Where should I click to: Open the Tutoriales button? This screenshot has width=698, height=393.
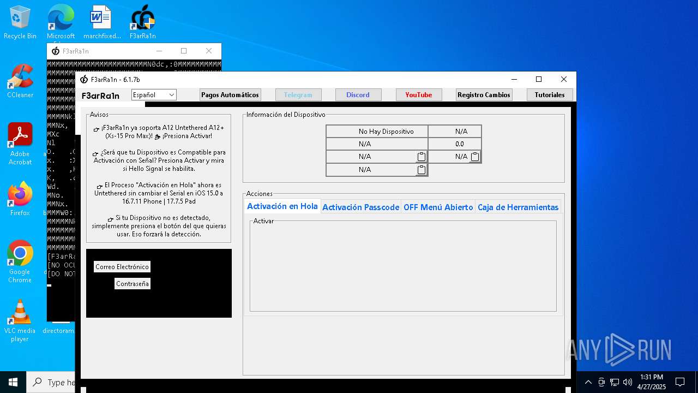(550, 95)
